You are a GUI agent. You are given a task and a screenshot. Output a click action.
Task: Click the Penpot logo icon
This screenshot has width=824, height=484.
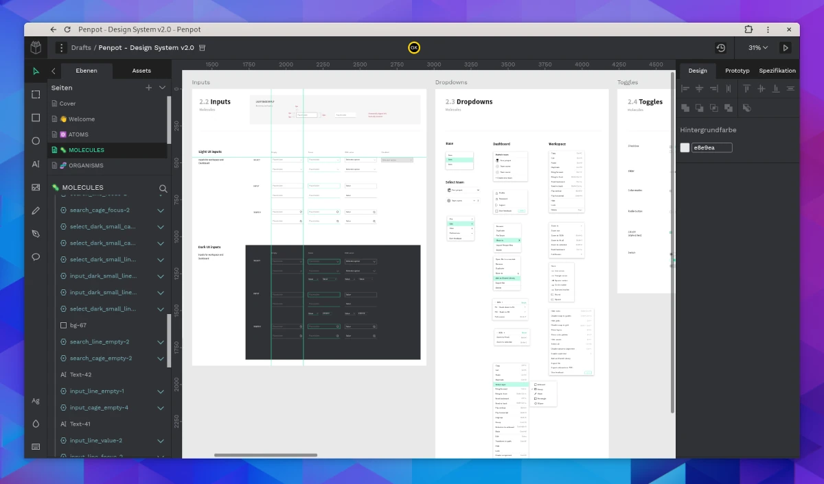coord(36,47)
